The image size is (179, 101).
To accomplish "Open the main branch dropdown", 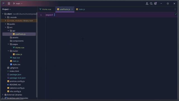I will (x=18, y=4).
